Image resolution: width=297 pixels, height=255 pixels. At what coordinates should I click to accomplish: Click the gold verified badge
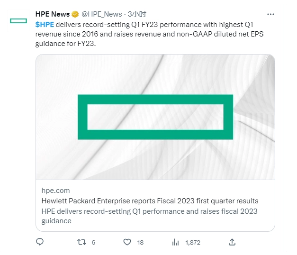(75, 14)
